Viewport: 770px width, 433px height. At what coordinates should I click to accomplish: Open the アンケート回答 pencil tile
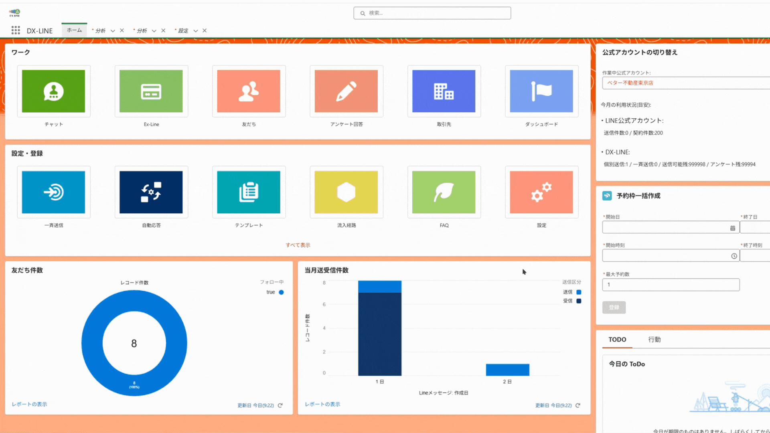coord(346,91)
